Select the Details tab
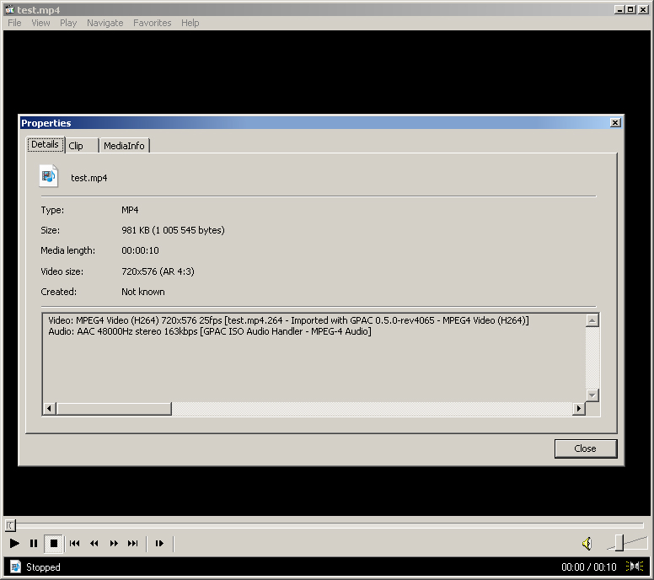The height and width of the screenshot is (580, 654). [46, 144]
